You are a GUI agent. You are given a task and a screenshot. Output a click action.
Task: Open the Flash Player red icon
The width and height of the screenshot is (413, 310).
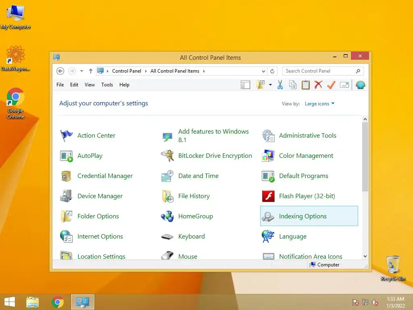point(268,196)
